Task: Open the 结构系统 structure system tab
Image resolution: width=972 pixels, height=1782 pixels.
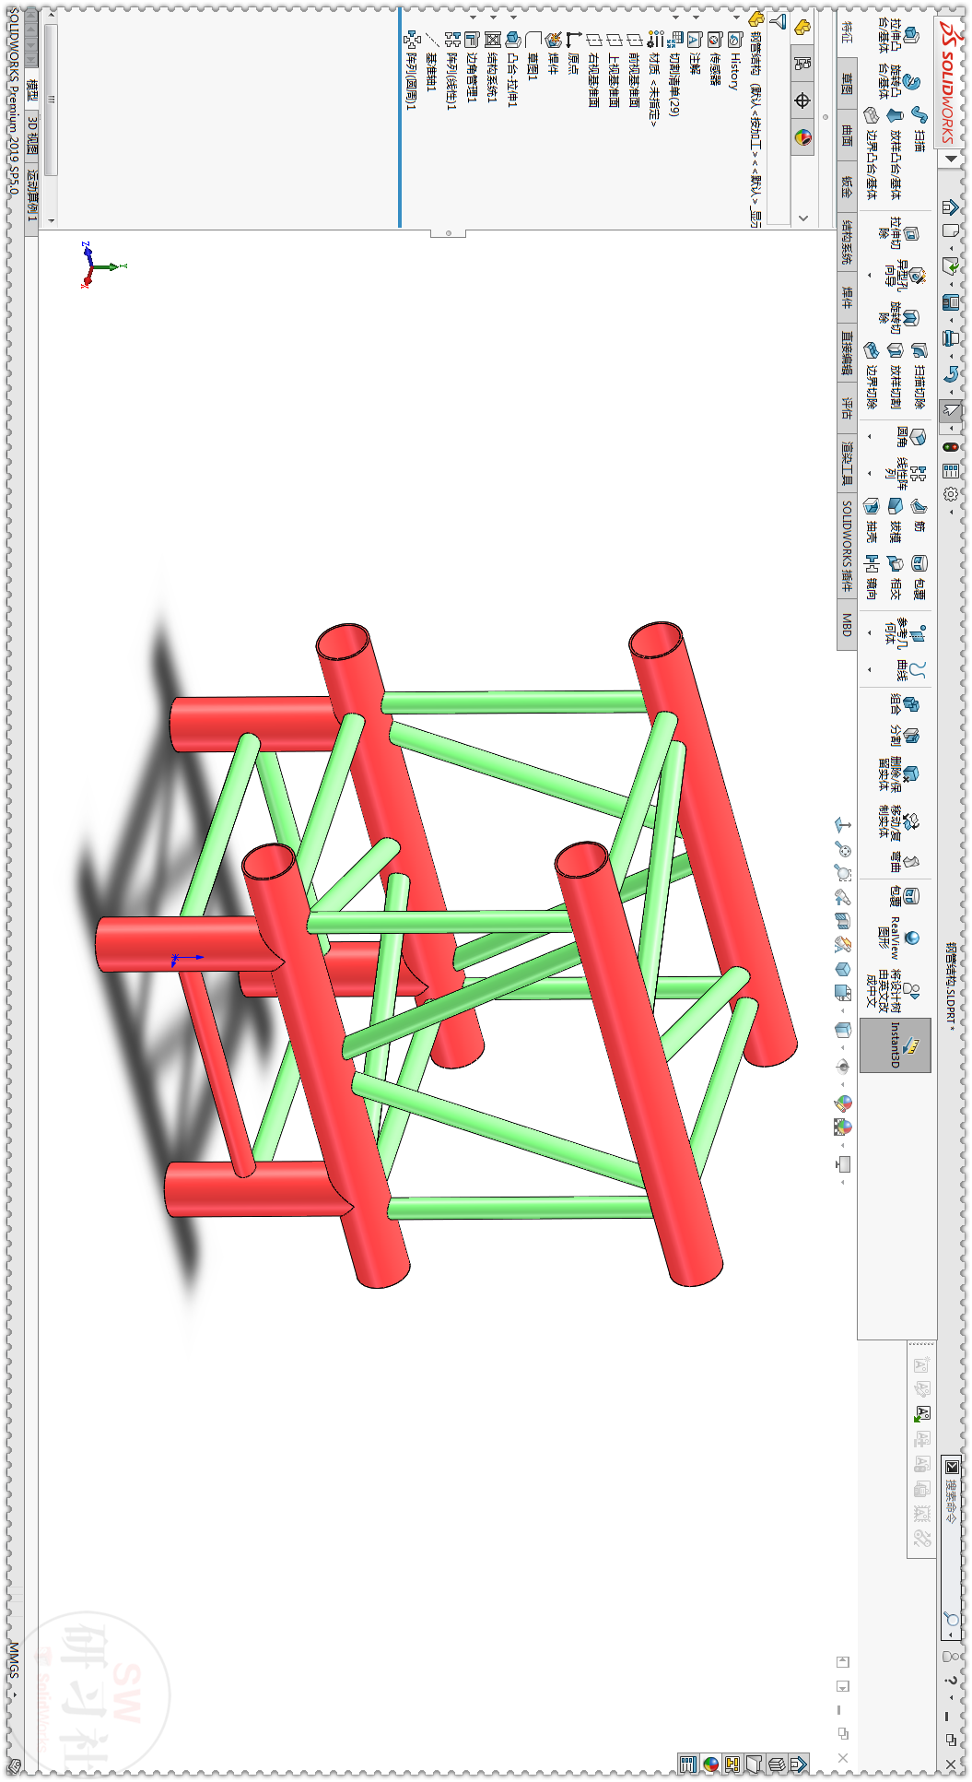Action: 847,242
